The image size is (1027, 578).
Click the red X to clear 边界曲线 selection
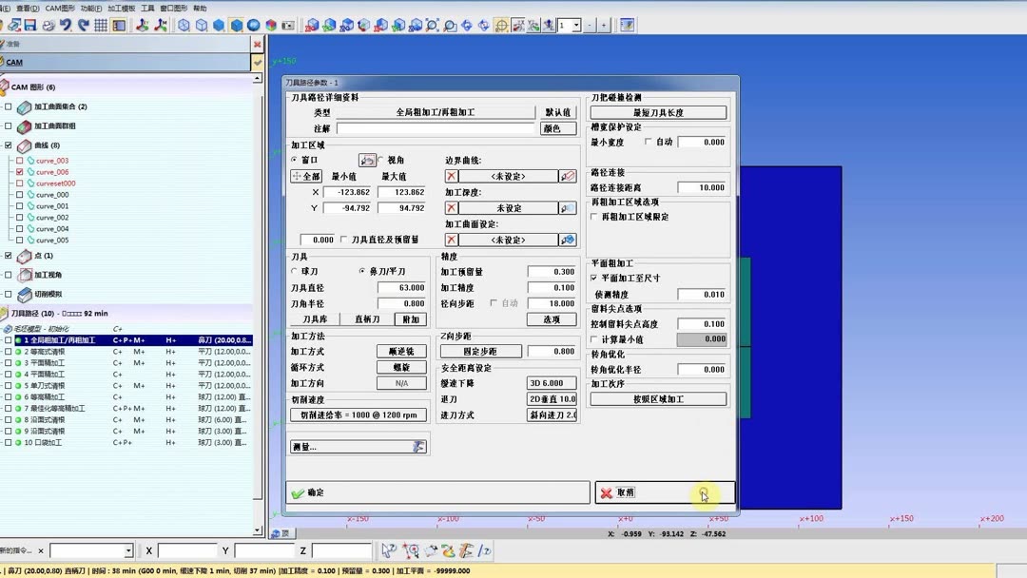pos(452,175)
